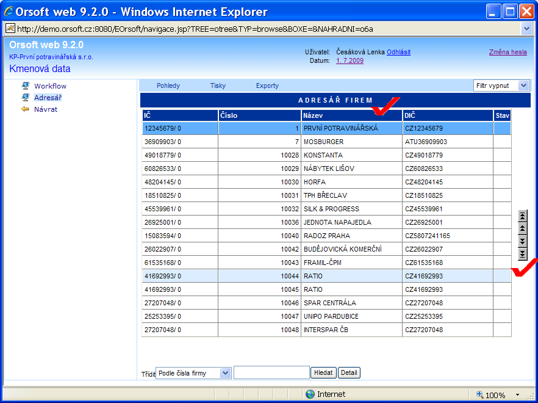Click the Hledat search button
The image size is (538, 403).
pos(323,372)
